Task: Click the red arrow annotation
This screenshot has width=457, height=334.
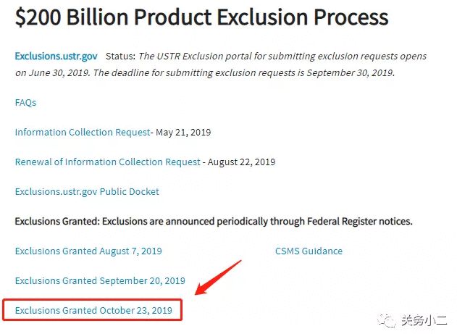Action: (218, 277)
